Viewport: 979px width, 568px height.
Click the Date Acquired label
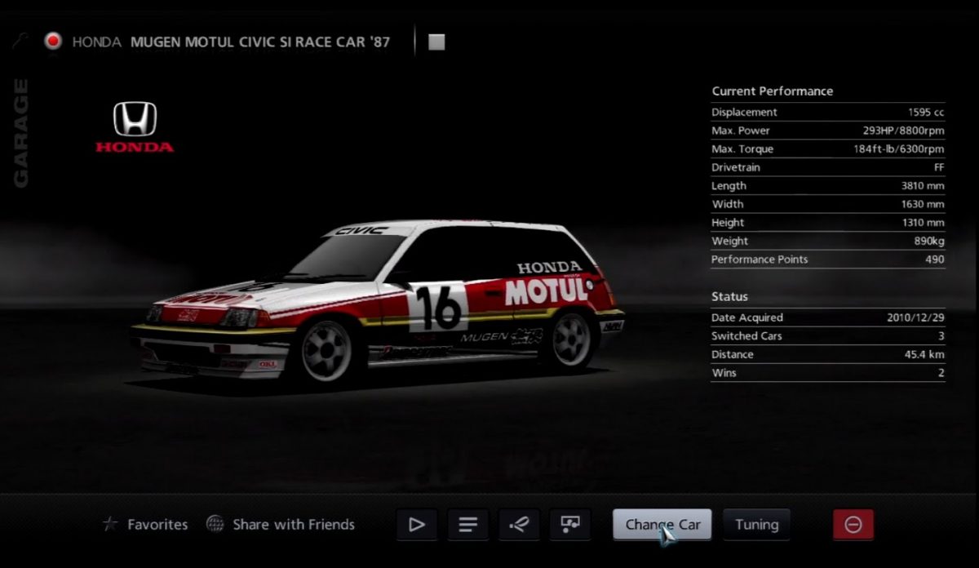click(x=746, y=317)
